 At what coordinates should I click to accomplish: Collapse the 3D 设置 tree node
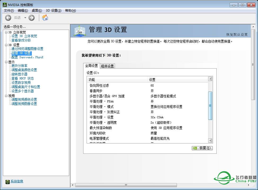tap(6, 45)
